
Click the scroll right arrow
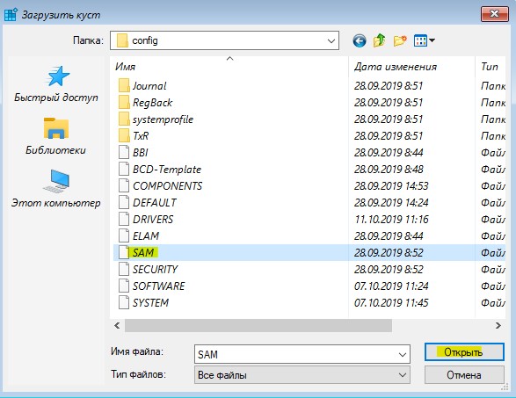[x=498, y=326]
